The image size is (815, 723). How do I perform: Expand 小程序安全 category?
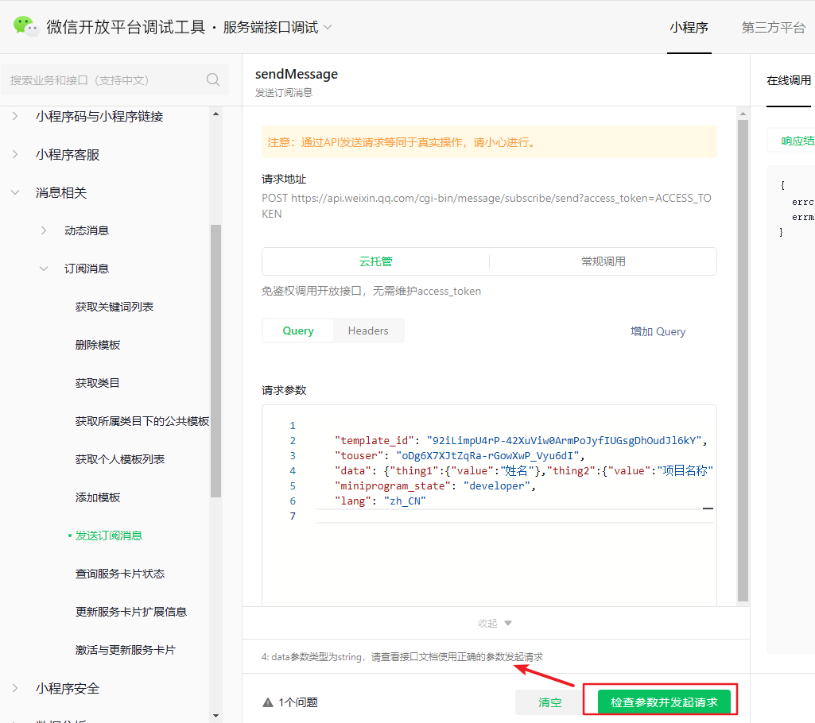(x=15, y=688)
